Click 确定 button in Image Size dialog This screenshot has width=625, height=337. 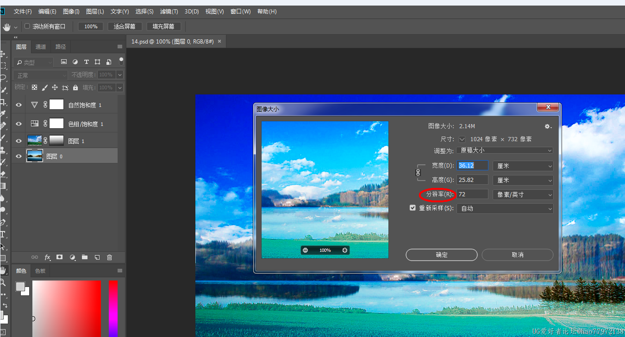442,255
